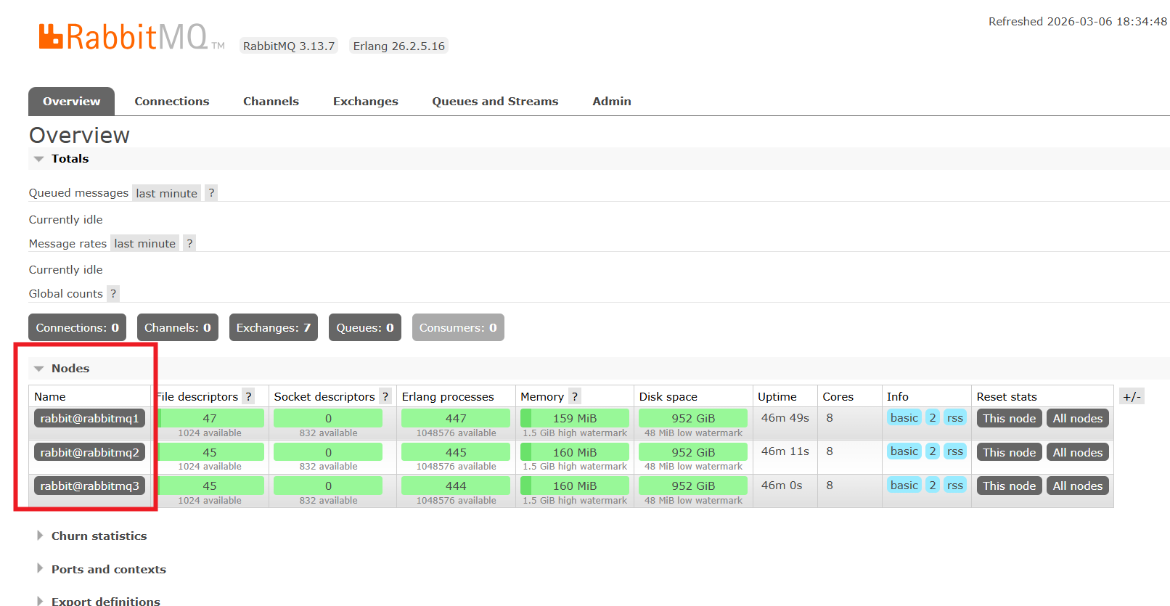Click the RabbitMQ logo
Image resolution: width=1170 pixels, height=606 pixels.
click(x=131, y=37)
